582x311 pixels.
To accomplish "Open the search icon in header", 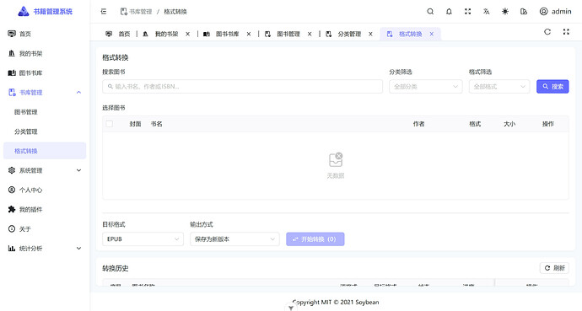I will (x=430, y=12).
